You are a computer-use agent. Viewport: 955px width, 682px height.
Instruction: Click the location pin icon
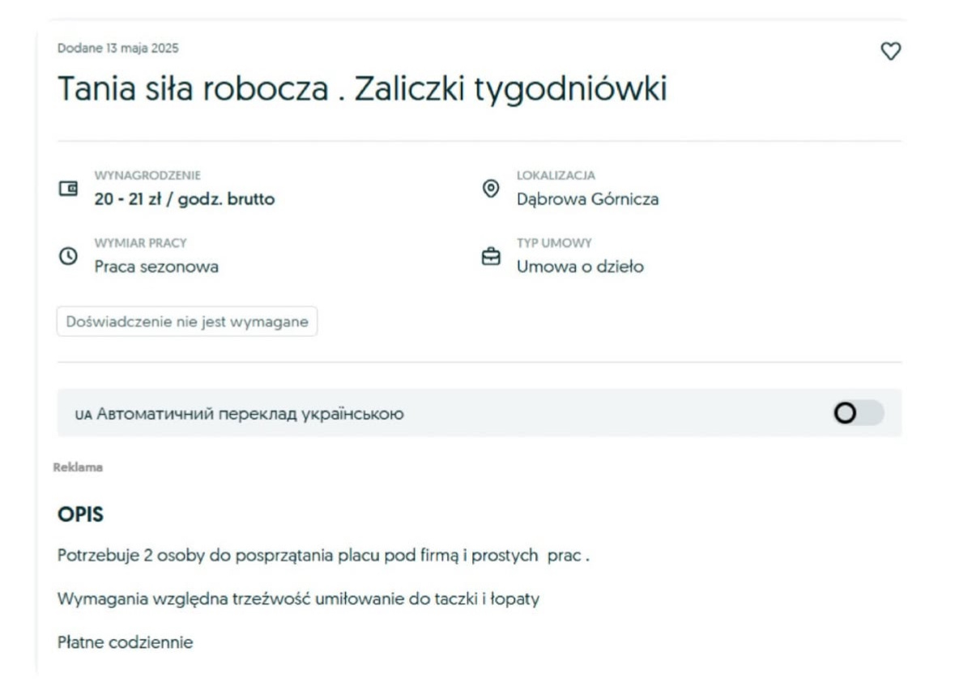[490, 189]
